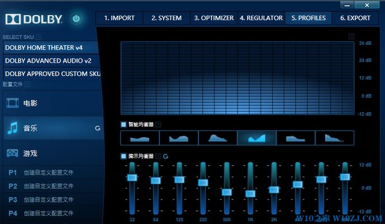The width and height of the screenshot is (385, 224).
Task: Select the 音乐 music profile
Action: (53, 128)
